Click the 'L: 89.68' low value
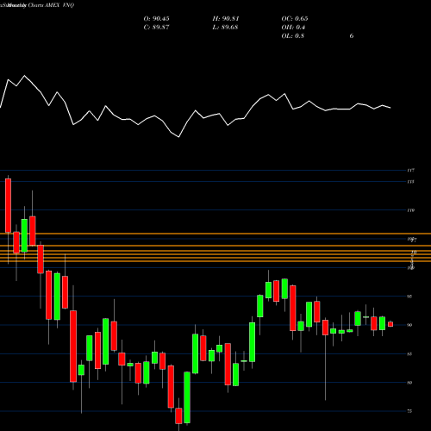The width and height of the screenshot is (431, 431). pyautogui.click(x=225, y=28)
